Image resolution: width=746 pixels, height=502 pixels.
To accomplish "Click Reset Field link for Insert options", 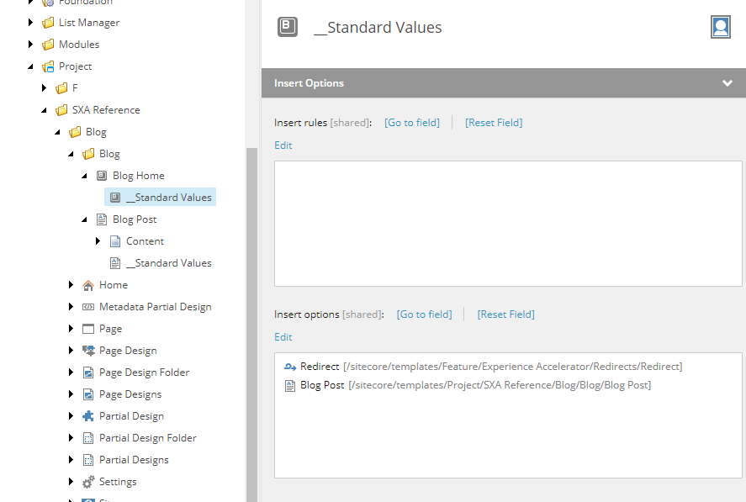I will coord(506,314).
